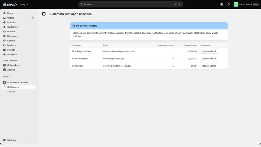Download PDF for Carter Sons
Image resolution: width=261 pixels, height=147 pixels.
209,66
